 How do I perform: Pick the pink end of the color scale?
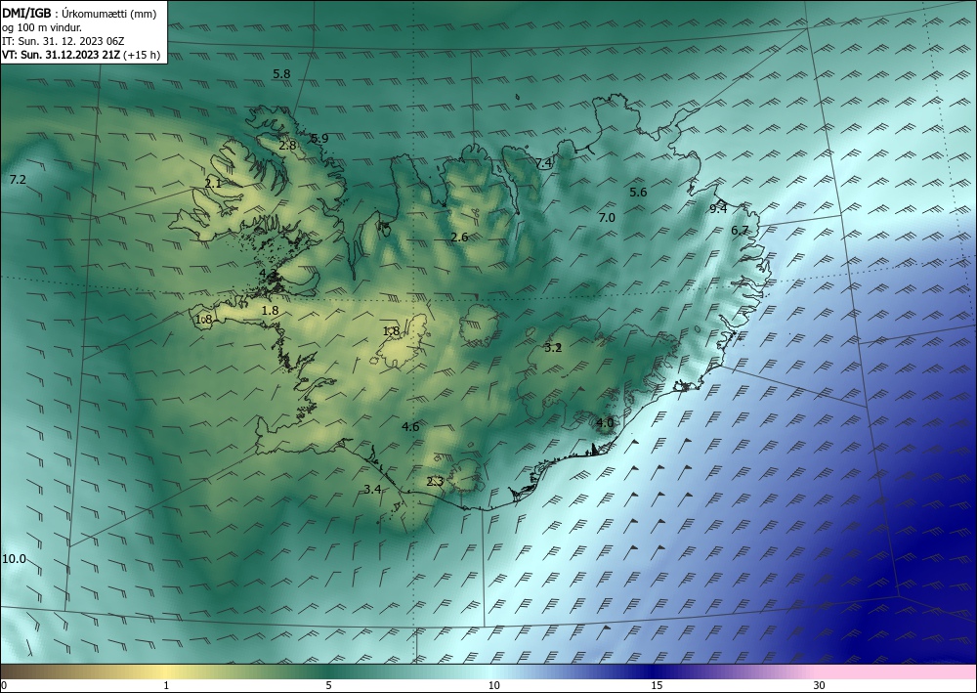pos(897,671)
